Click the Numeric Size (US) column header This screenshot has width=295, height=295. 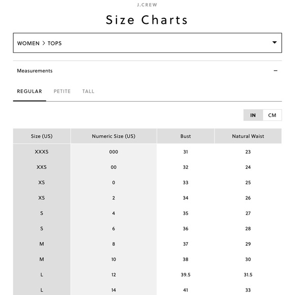[x=113, y=136]
